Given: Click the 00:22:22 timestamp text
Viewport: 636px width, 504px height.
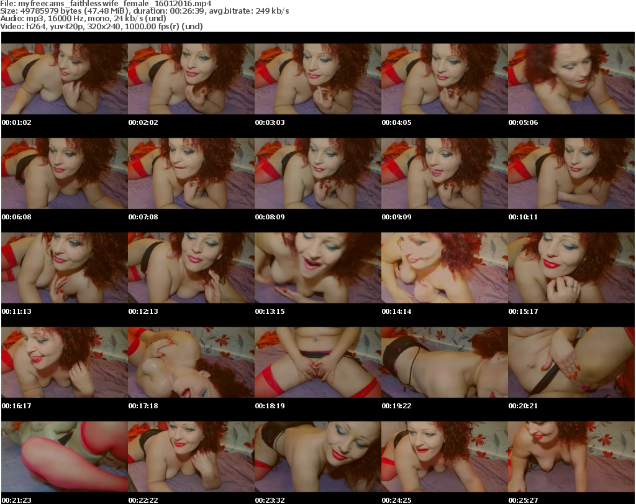Looking at the screenshot, I should tap(143, 500).
